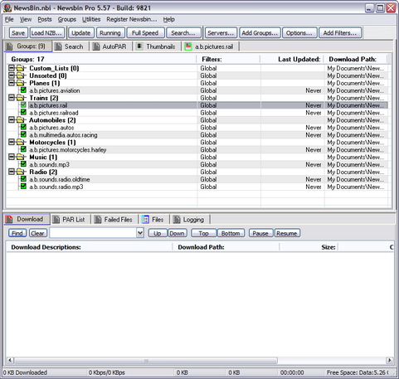Collapse the Custom_Lists tree node
Viewport: 399px width, 379px height.
[x=12, y=68]
